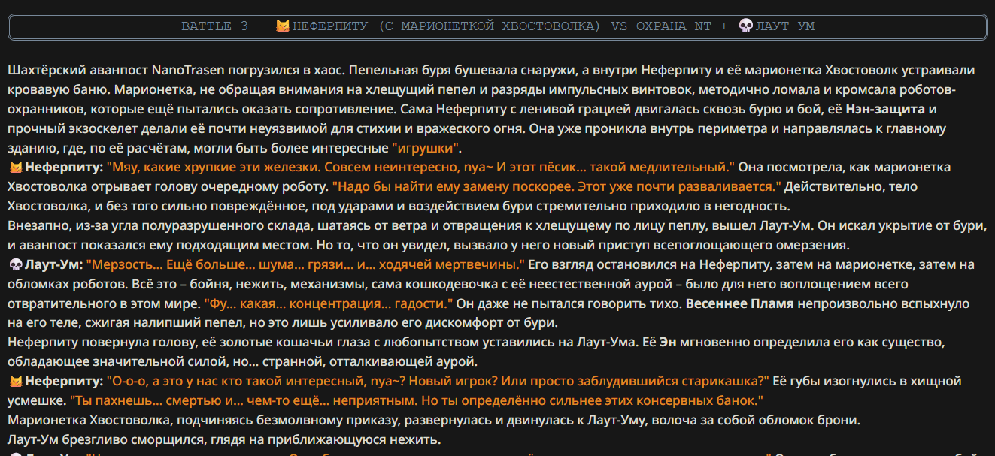Click the skull emoji beside the 'Мерзость...' line
The width and height of the screenshot is (995, 456).
pyautogui.click(x=14, y=264)
